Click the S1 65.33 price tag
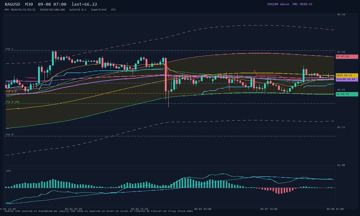This screenshot has height=216, width=360. 347,94
